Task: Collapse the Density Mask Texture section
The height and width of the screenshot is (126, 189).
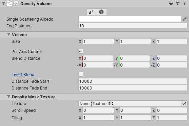Action: (x=8, y=97)
